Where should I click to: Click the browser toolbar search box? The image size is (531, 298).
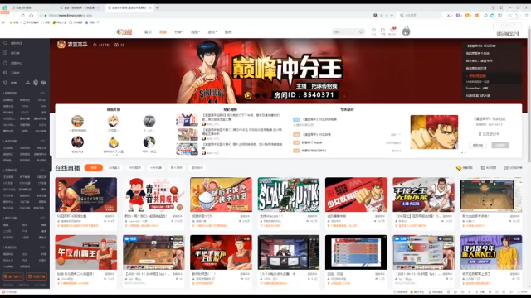coord(421,16)
